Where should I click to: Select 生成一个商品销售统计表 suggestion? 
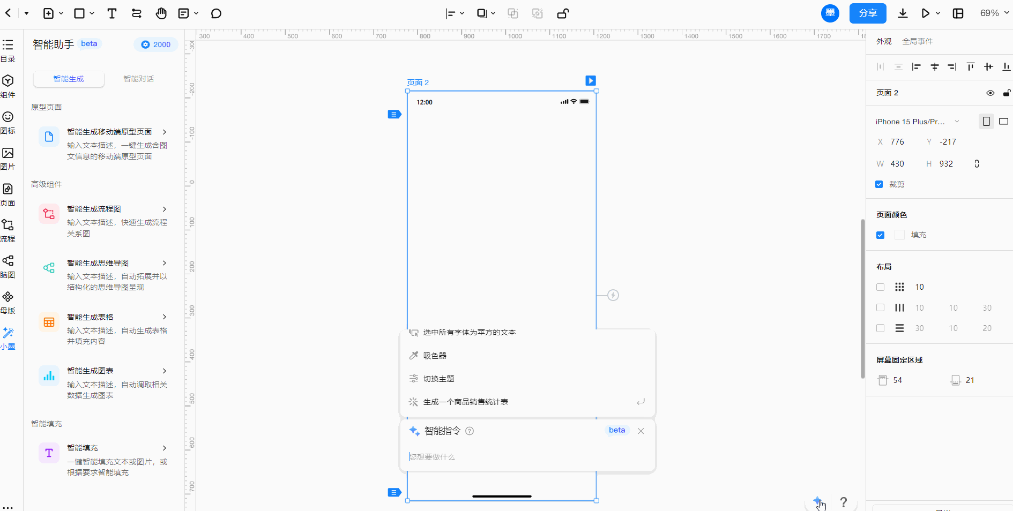465,402
